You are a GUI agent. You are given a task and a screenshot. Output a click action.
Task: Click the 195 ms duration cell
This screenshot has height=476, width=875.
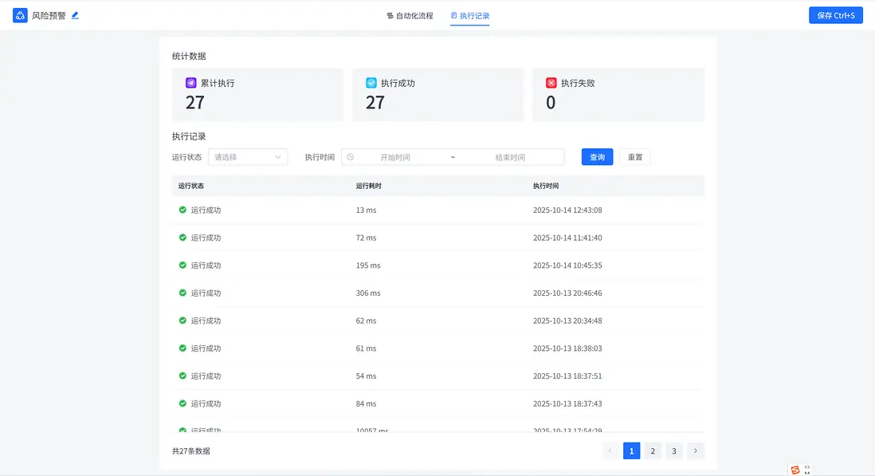pos(368,266)
